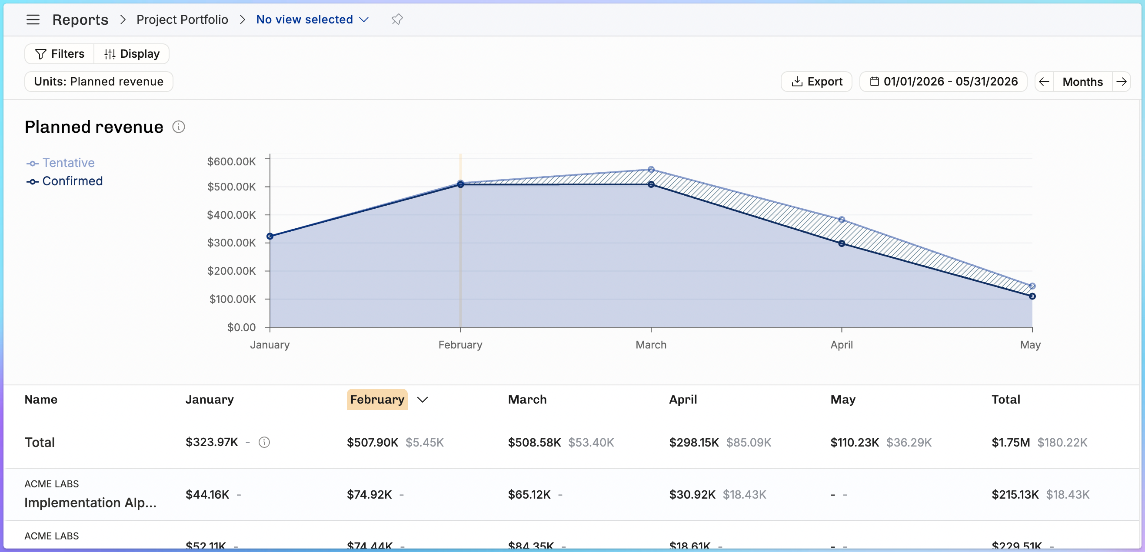The height and width of the screenshot is (552, 1145).
Task: Click the Planned revenue info icon
Action: pyautogui.click(x=179, y=127)
